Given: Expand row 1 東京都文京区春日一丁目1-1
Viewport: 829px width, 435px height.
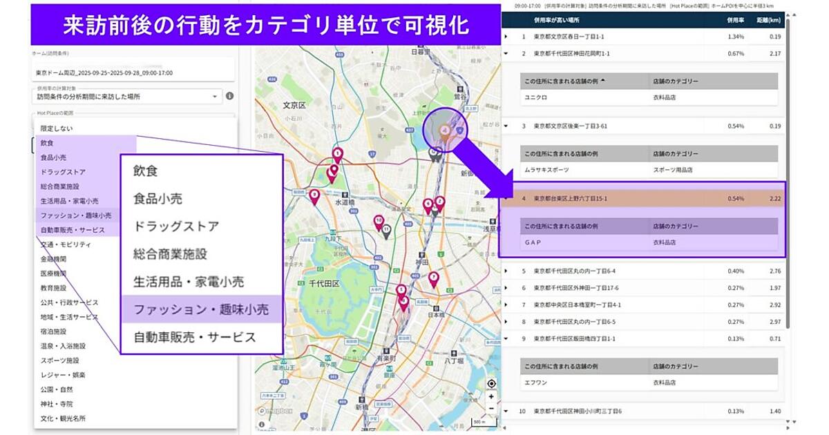Looking at the screenshot, I should pos(506,37).
